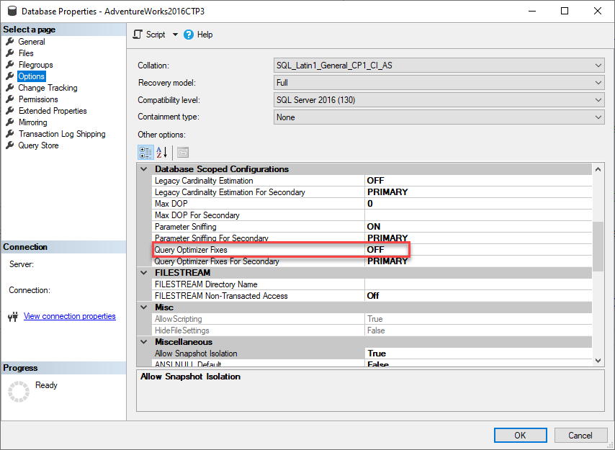
Task: Click the OK button
Action: click(520, 436)
